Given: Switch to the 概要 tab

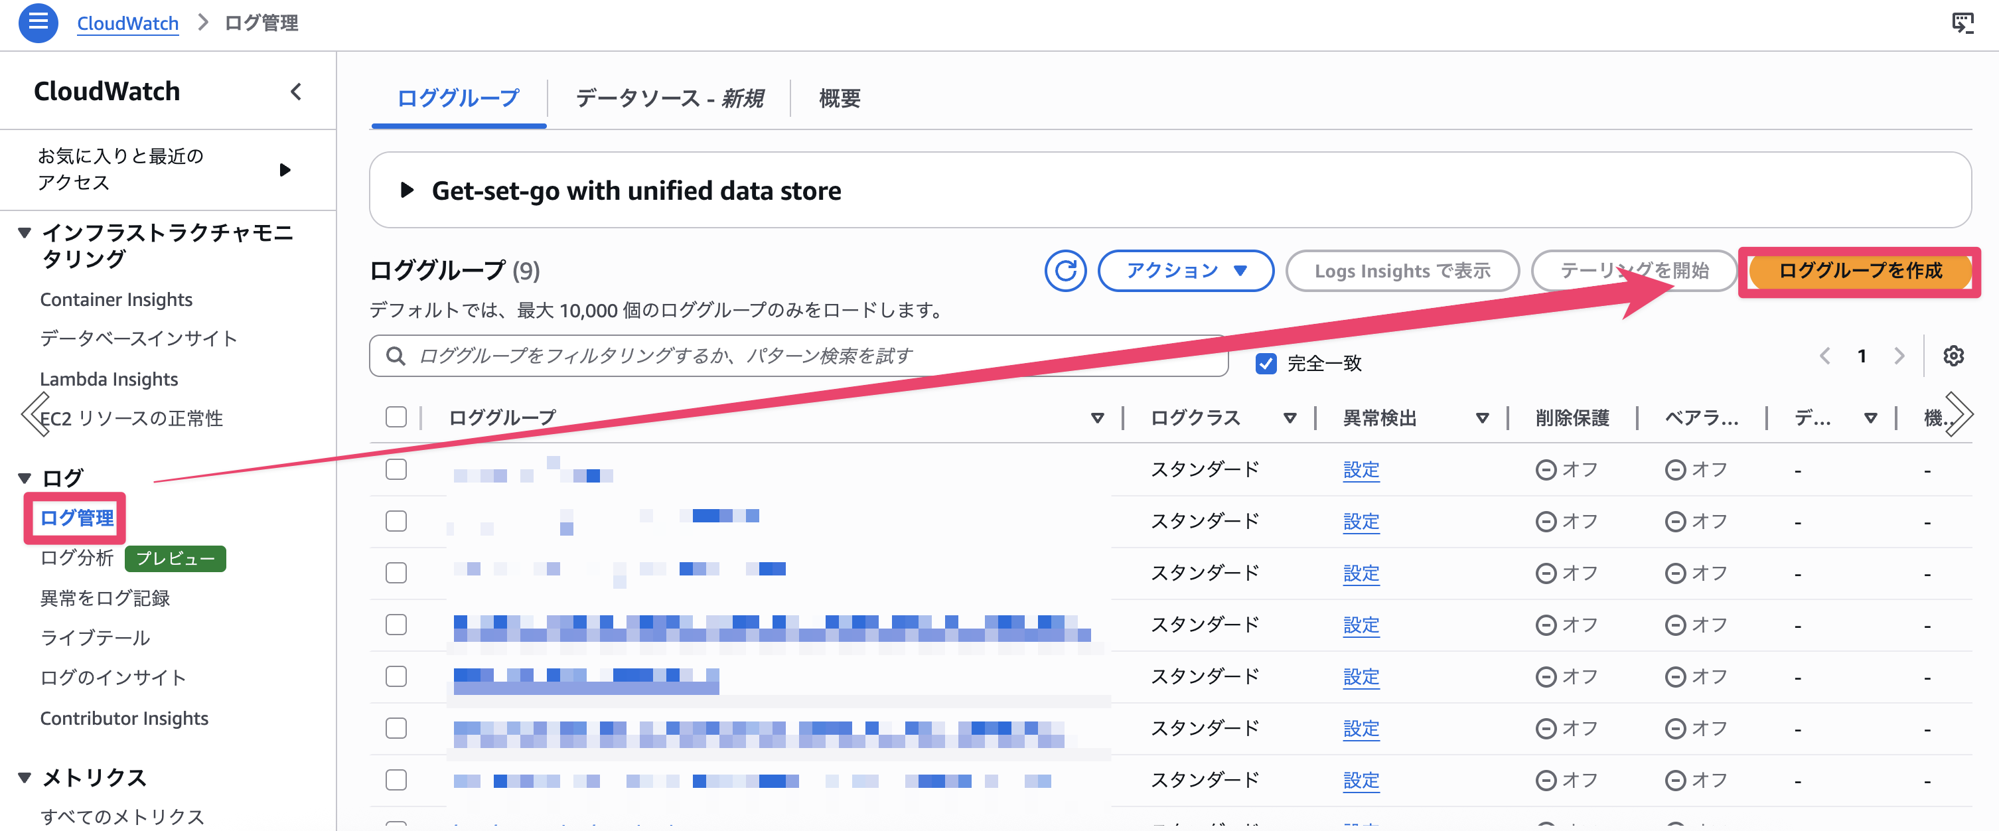Looking at the screenshot, I should pos(839,98).
